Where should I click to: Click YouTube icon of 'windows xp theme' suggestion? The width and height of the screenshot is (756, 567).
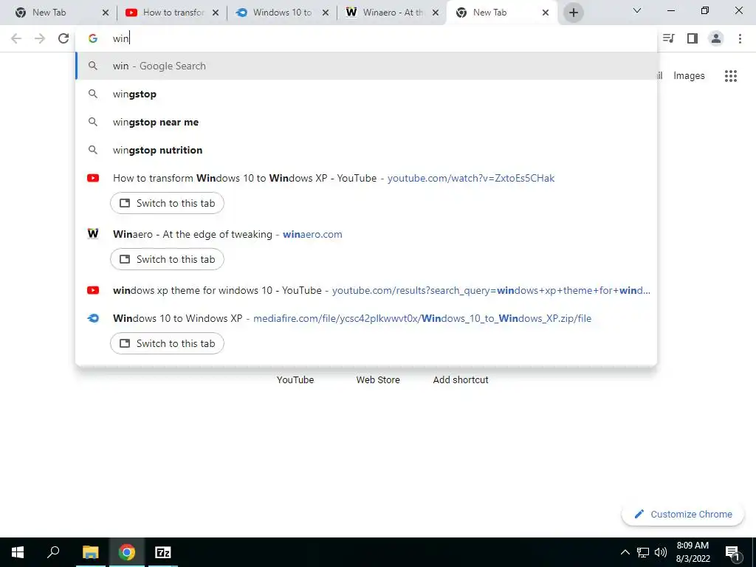pyautogui.click(x=93, y=290)
